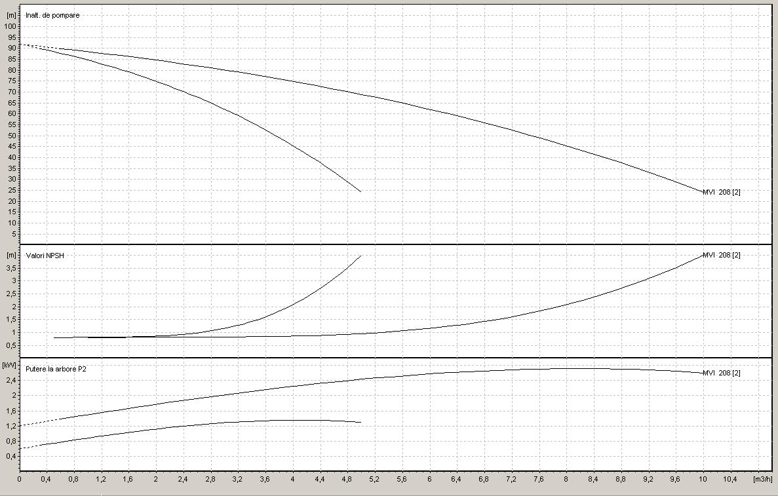This screenshot has height=496, width=778.
Task: Click the end of the shorter NPSH curve
Action: (x=360, y=256)
